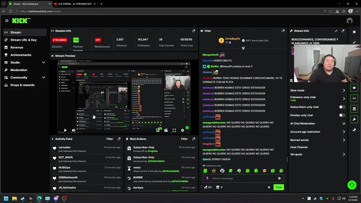Viewport: 361px width, 203px height.
Task: Open the hamburger menu beside the Kick logo
Action: click(6, 21)
